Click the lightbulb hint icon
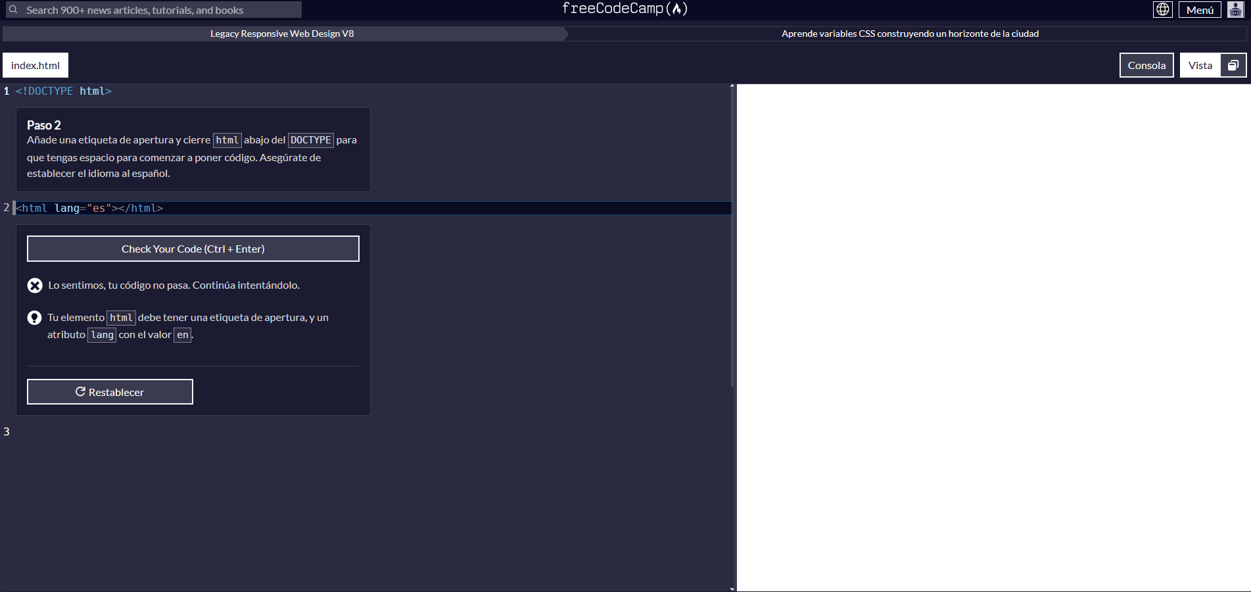The height and width of the screenshot is (592, 1251). tap(34, 318)
